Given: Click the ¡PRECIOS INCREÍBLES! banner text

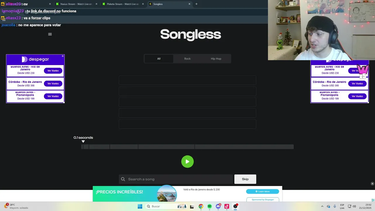Looking at the screenshot, I should 119,192.
